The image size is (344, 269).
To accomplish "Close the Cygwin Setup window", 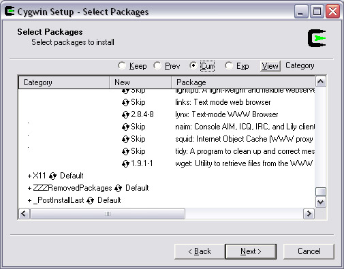I will pyautogui.click(x=332, y=12).
